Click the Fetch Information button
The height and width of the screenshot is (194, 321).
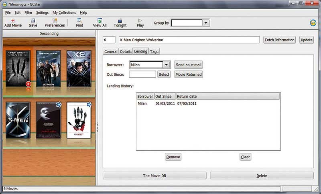[279, 40]
